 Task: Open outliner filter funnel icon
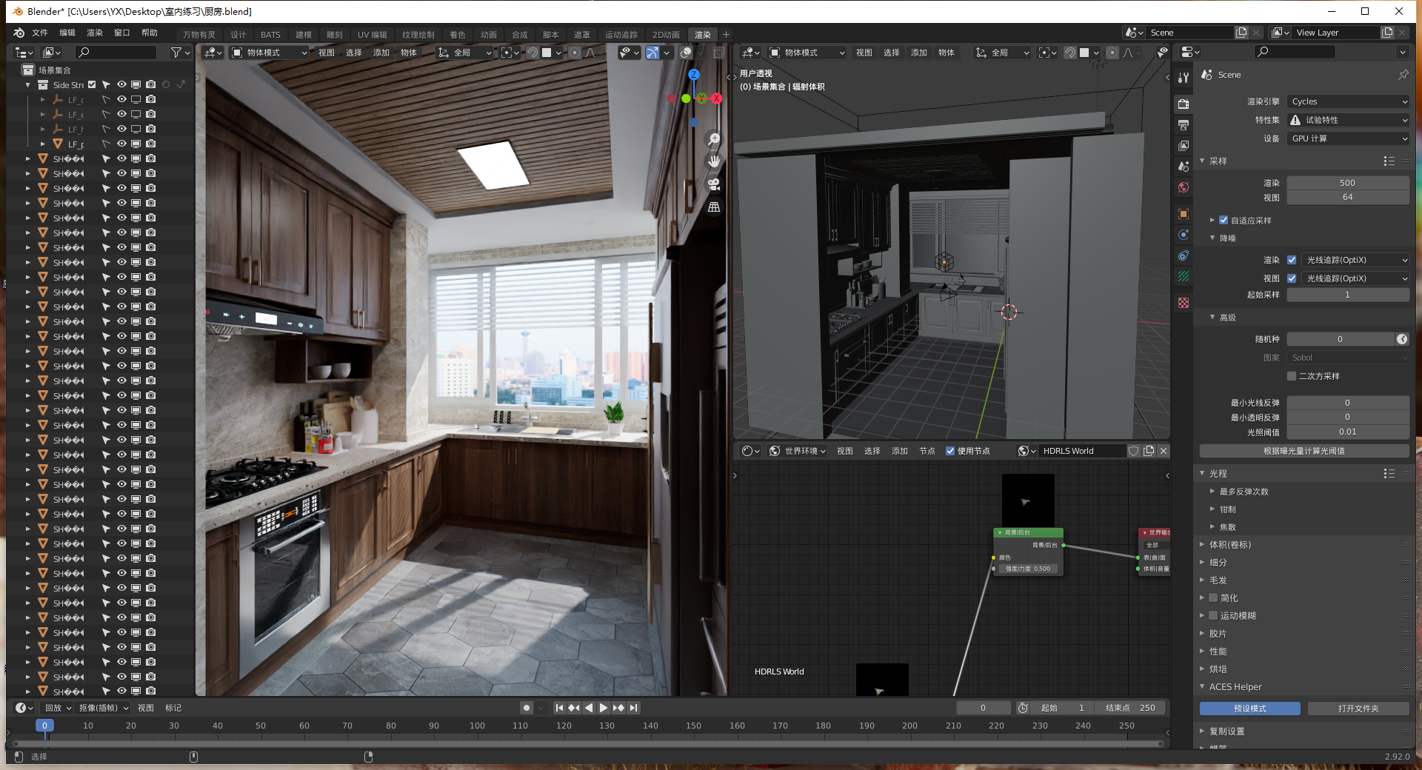pos(176,53)
